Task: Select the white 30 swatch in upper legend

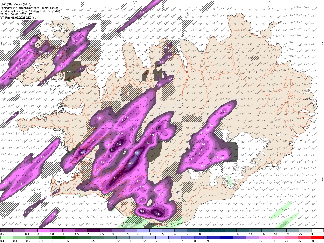Action: pyautogui.click(x=317, y=231)
